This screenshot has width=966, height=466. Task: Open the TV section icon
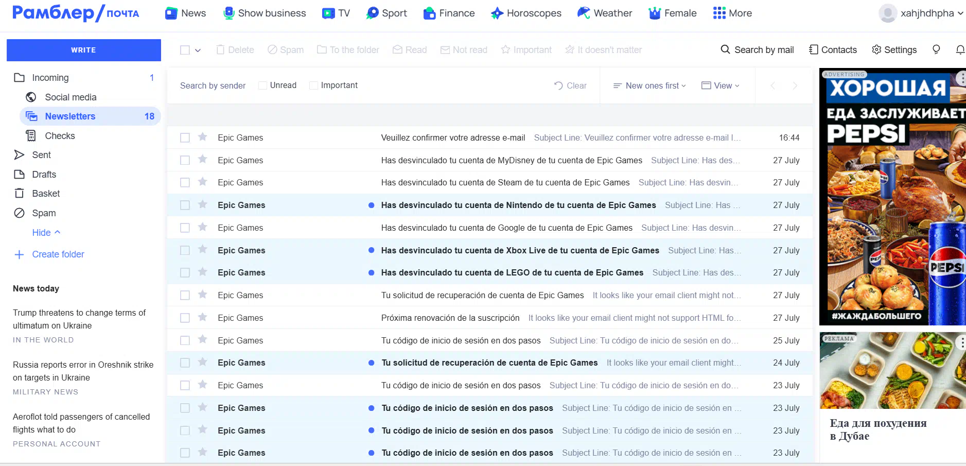click(328, 13)
